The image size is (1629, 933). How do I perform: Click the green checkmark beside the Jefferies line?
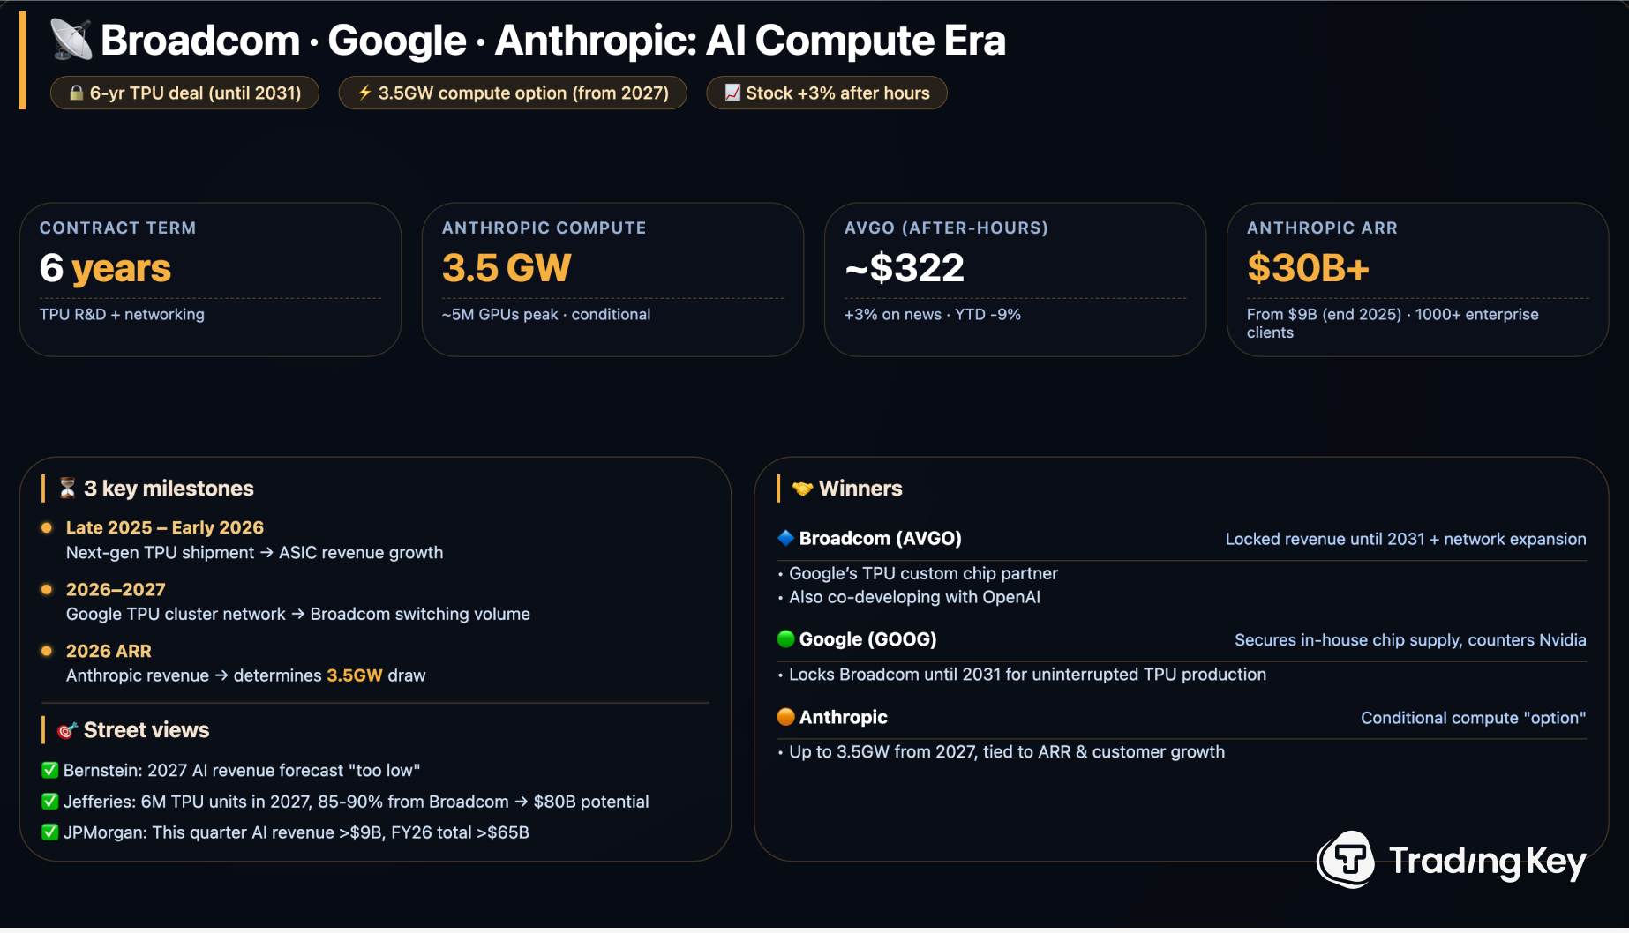coord(50,802)
